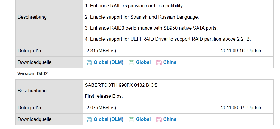Download 2,31 MB BIOS via Global (DLM) link
Screen dimensions: 280x129
coord(108,62)
